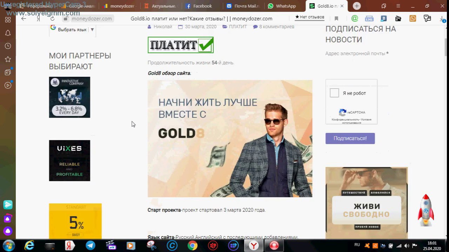Viewport: 449px width, 252px height.
Task: Open author link 'Николай'
Action: click(163, 27)
